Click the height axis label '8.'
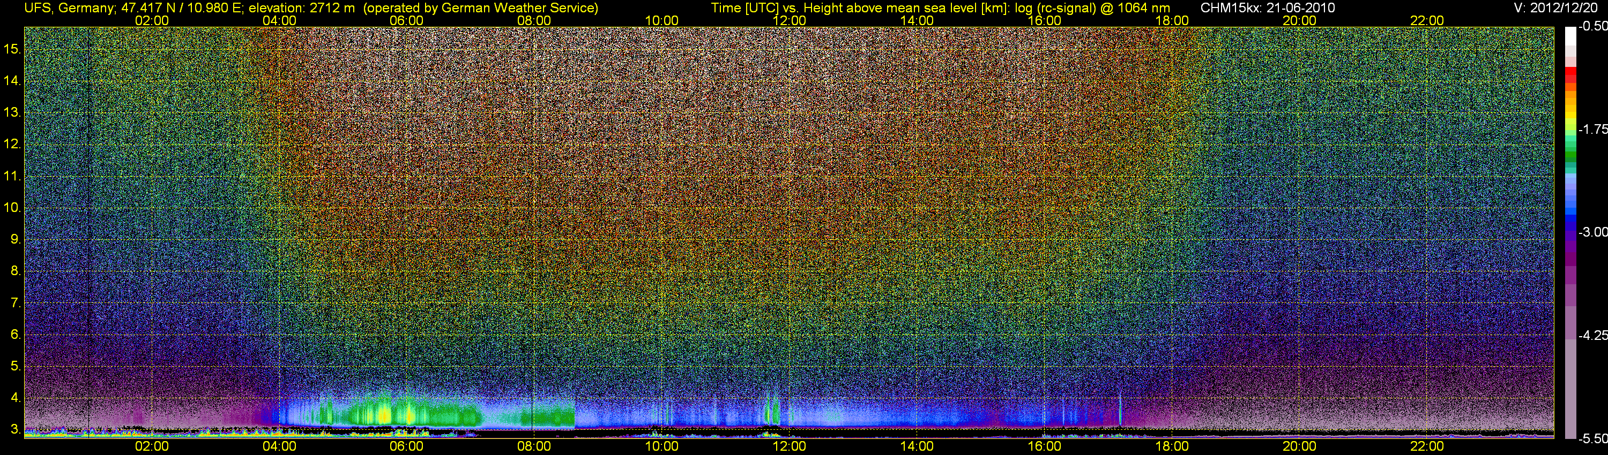Viewport: 1608px width, 455px height. click(x=16, y=270)
